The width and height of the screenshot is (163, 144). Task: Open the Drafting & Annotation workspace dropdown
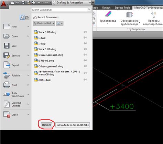coord(72,2)
